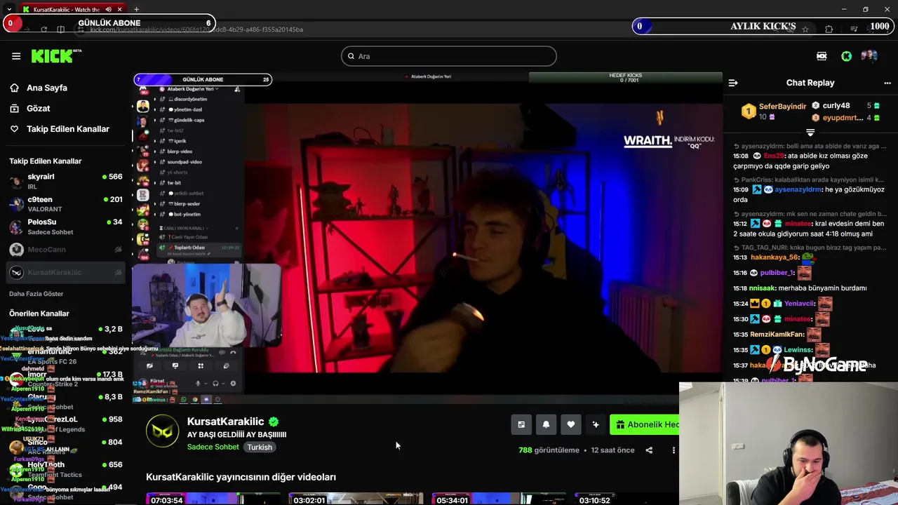Viewport: 898px width, 505px height.
Task: Open the KursatKarakilic channel avatar below the video
Action: [162, 431]
